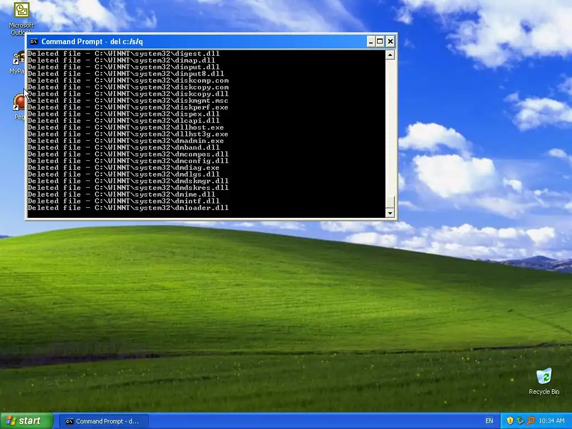Click the digest.dll deleted line

point(123,54)
